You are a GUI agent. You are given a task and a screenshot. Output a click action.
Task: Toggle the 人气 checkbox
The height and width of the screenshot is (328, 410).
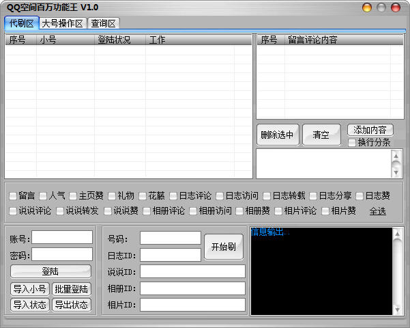pos(44,195)
